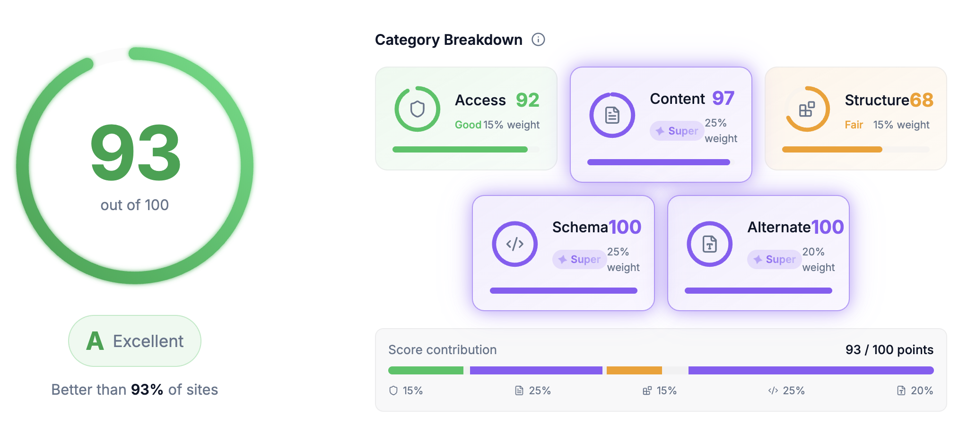
Task: Toggle the Super badge in the Schema card
Action: tap(579, 259)
